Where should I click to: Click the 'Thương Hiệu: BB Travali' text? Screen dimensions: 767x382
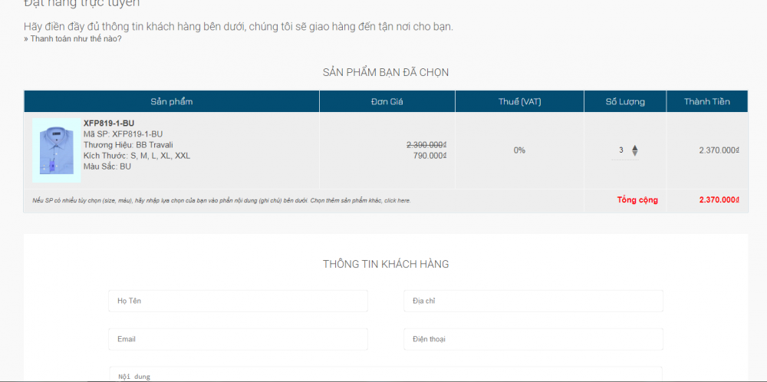(128, 145)
